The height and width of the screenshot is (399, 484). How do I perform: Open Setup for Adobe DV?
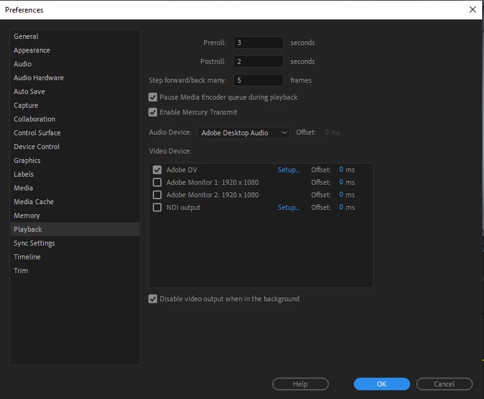pos(288,170)
